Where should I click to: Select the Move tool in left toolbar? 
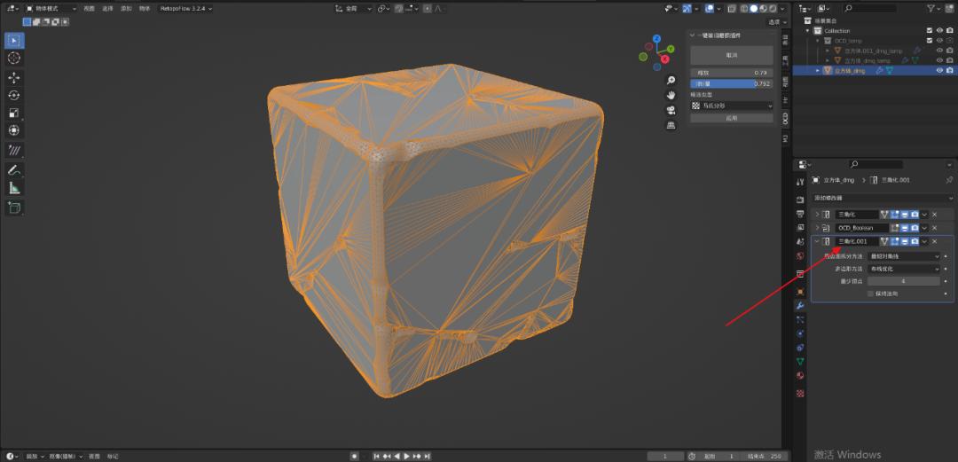click(x=14, y=77)
